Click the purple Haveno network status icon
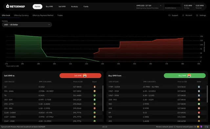This screenshot has width=210, height=129. [x=201, y=127]
